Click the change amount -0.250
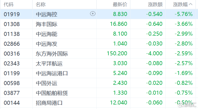This screenshot has width=198, height=109. (x=154, y=34)
